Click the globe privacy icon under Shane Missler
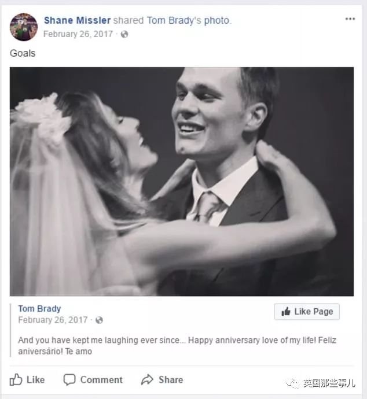 coord(124,34)
